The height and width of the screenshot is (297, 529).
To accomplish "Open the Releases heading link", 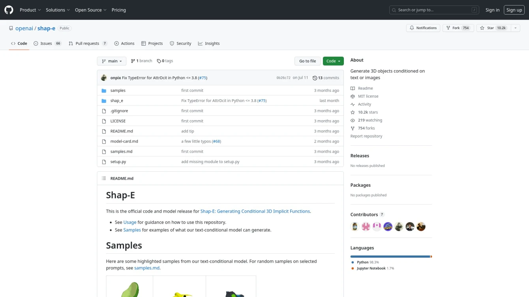I will (360, 156).
